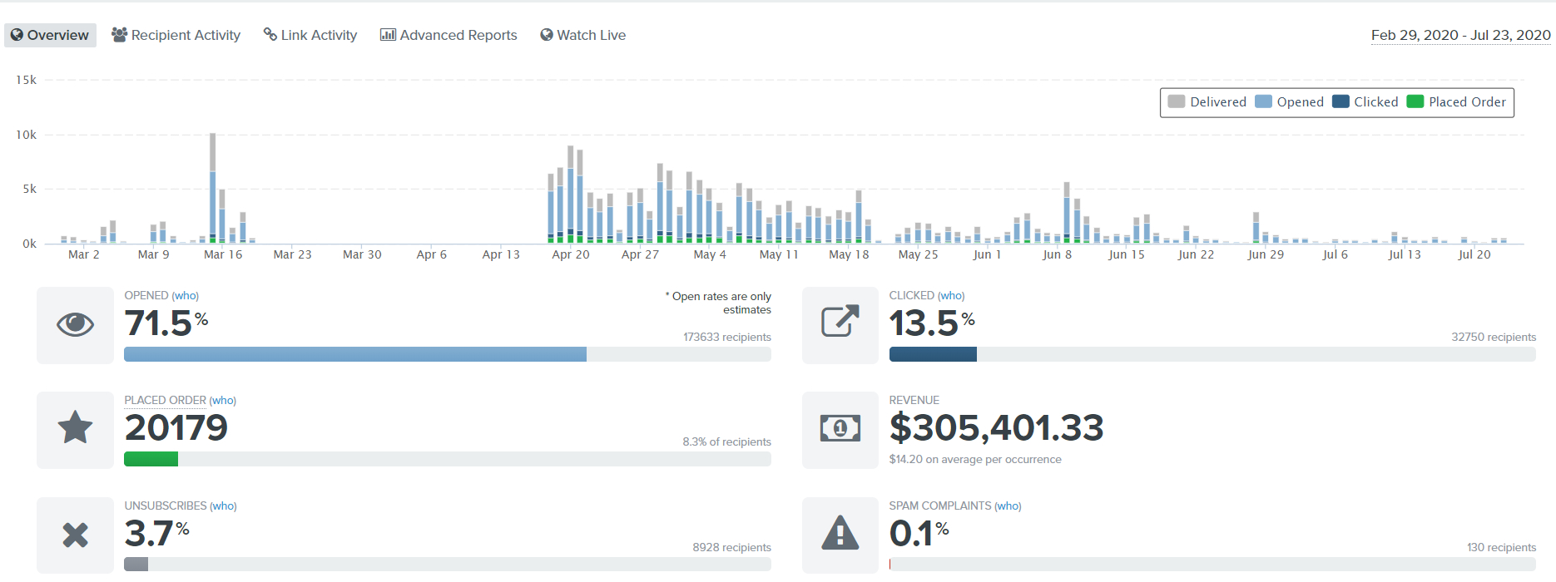
Task: Click the (who) link next to Unsubscribes
Action: [223, 506]
